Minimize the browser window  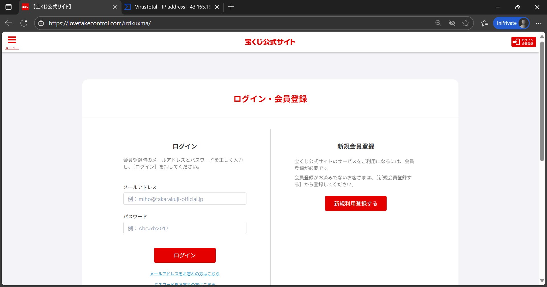click(498, 7)
